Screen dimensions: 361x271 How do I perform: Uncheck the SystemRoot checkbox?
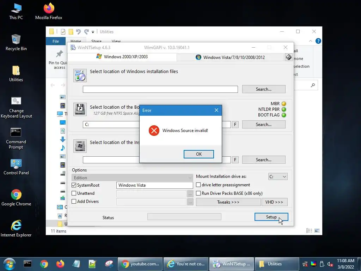coord(74,185)
